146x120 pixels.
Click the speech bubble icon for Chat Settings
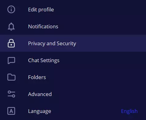(11, 60)
